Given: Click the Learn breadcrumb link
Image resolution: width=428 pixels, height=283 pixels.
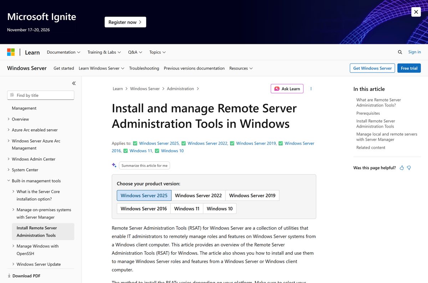Looking at the screenshot, I should coord(118,89).
